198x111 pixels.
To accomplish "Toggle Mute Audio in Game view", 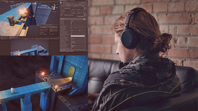I will click(x=47, y=39).
